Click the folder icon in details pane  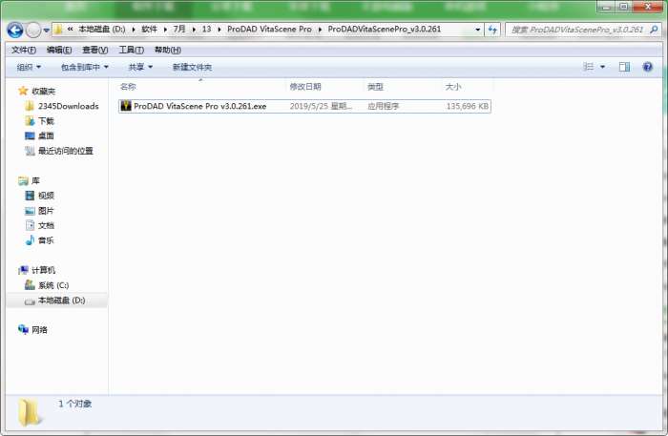[30, 412]
